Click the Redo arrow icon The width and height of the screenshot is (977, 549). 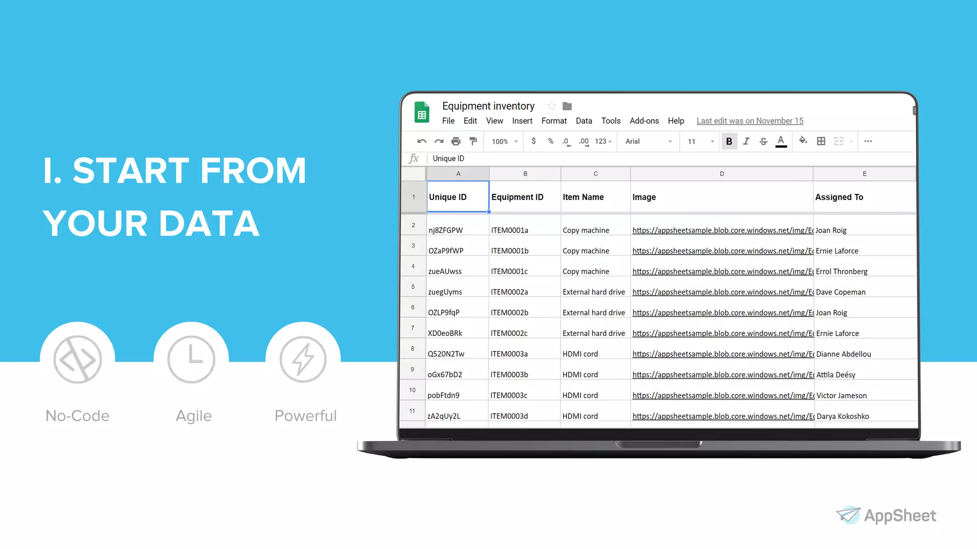pyautogui.click(x=439, y=141)
